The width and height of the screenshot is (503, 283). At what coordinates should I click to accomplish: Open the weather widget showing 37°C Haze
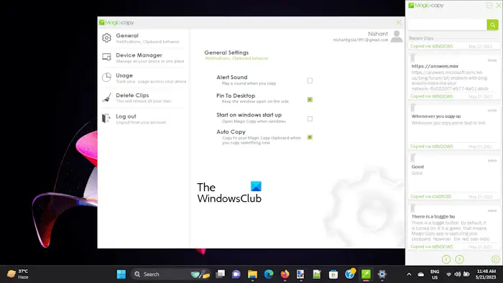pyautogui.click(x=18, y=274)
